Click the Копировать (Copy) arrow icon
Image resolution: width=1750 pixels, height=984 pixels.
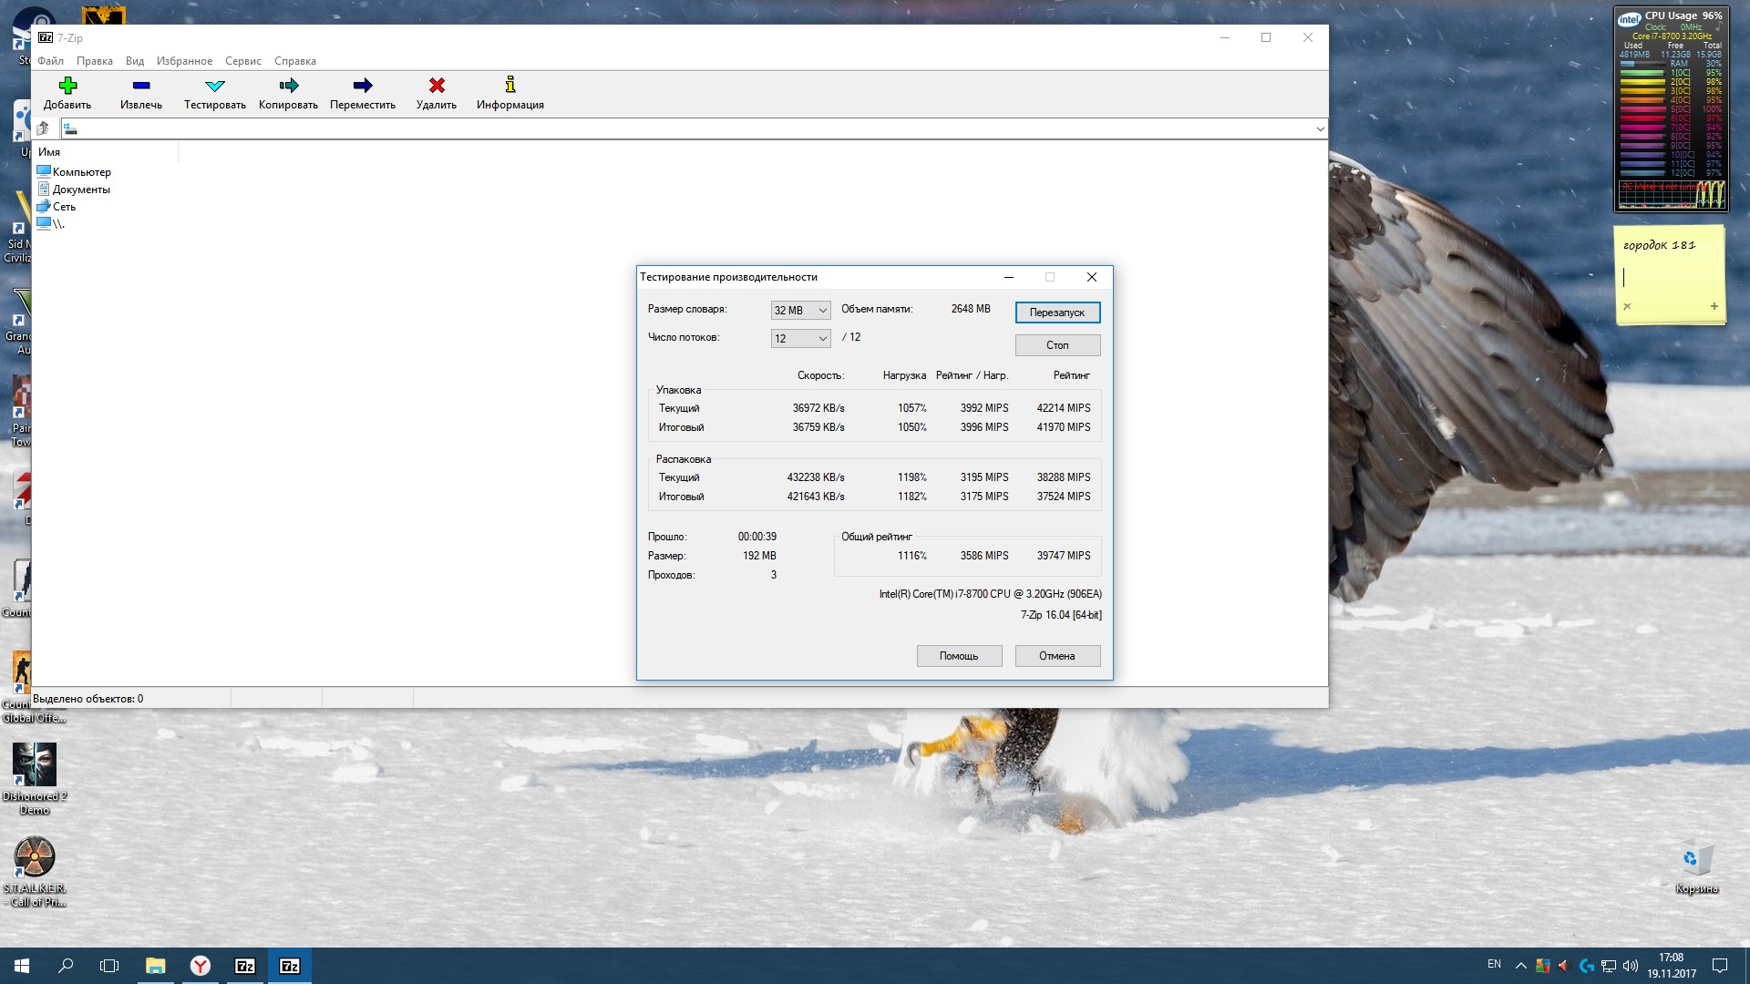click(289, 86)
